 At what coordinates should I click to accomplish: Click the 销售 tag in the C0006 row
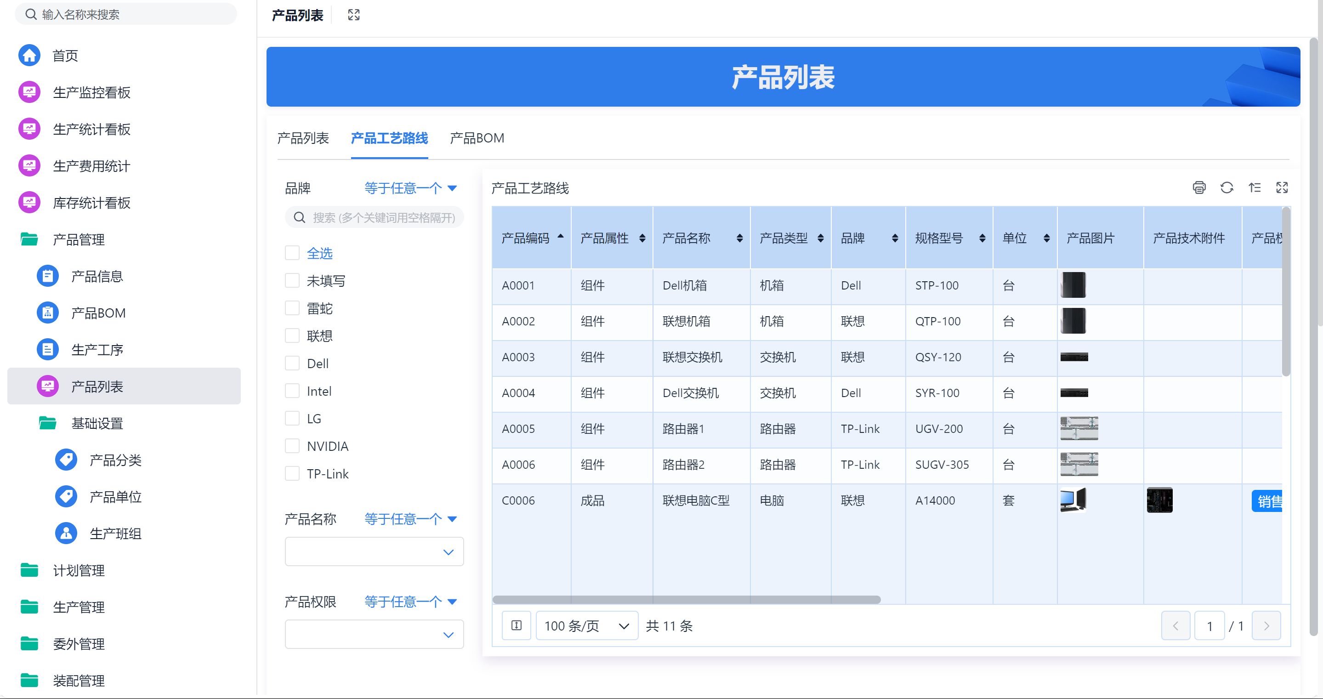[1267, 501]
